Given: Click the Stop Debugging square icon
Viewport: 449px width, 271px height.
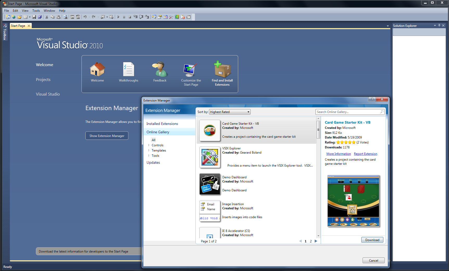Looking at the screenshot, I should [130, 17].
